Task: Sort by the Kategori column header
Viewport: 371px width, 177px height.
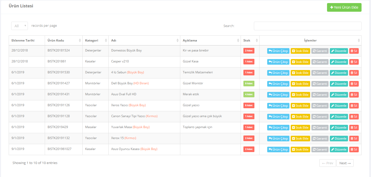Action: (x=95, y=40)
